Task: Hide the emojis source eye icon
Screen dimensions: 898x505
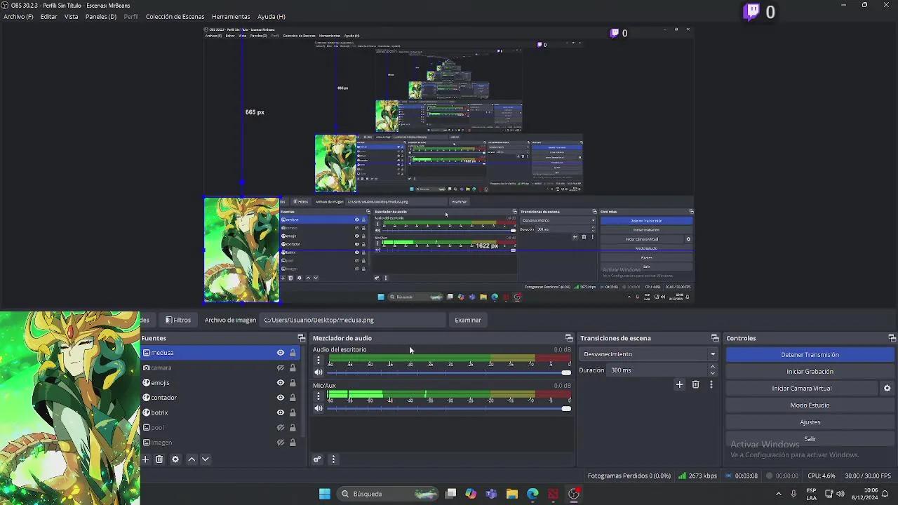Action: pos(281,383)
